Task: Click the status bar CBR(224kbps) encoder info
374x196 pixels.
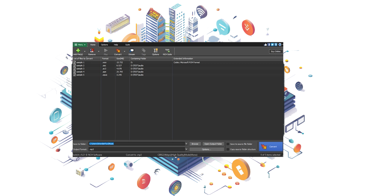Action: click(178, 155)
